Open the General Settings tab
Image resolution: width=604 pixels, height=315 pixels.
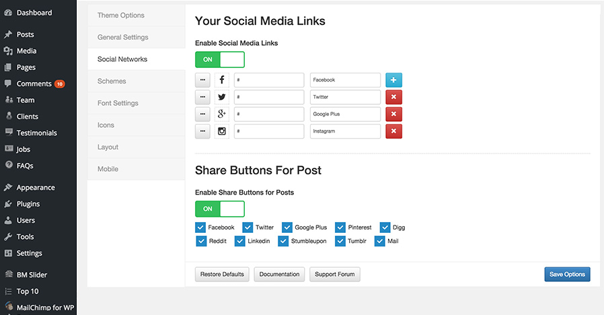pos(137,38)
